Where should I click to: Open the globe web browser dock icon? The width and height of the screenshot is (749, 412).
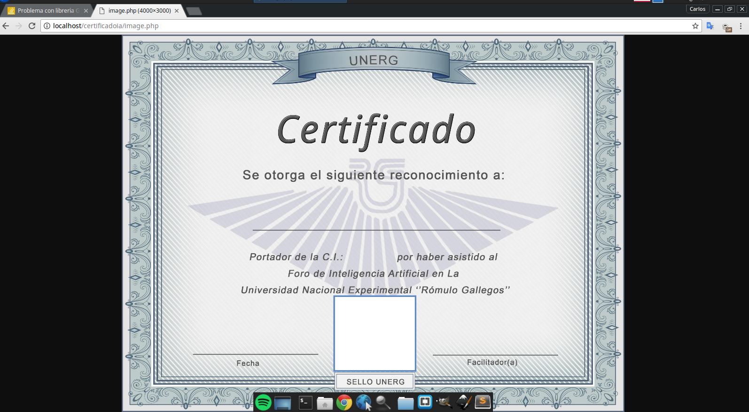point(363,402)
